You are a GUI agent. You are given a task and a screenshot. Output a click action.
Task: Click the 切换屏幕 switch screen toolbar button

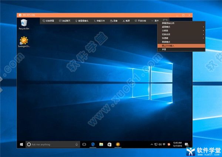tap(50, 21)
